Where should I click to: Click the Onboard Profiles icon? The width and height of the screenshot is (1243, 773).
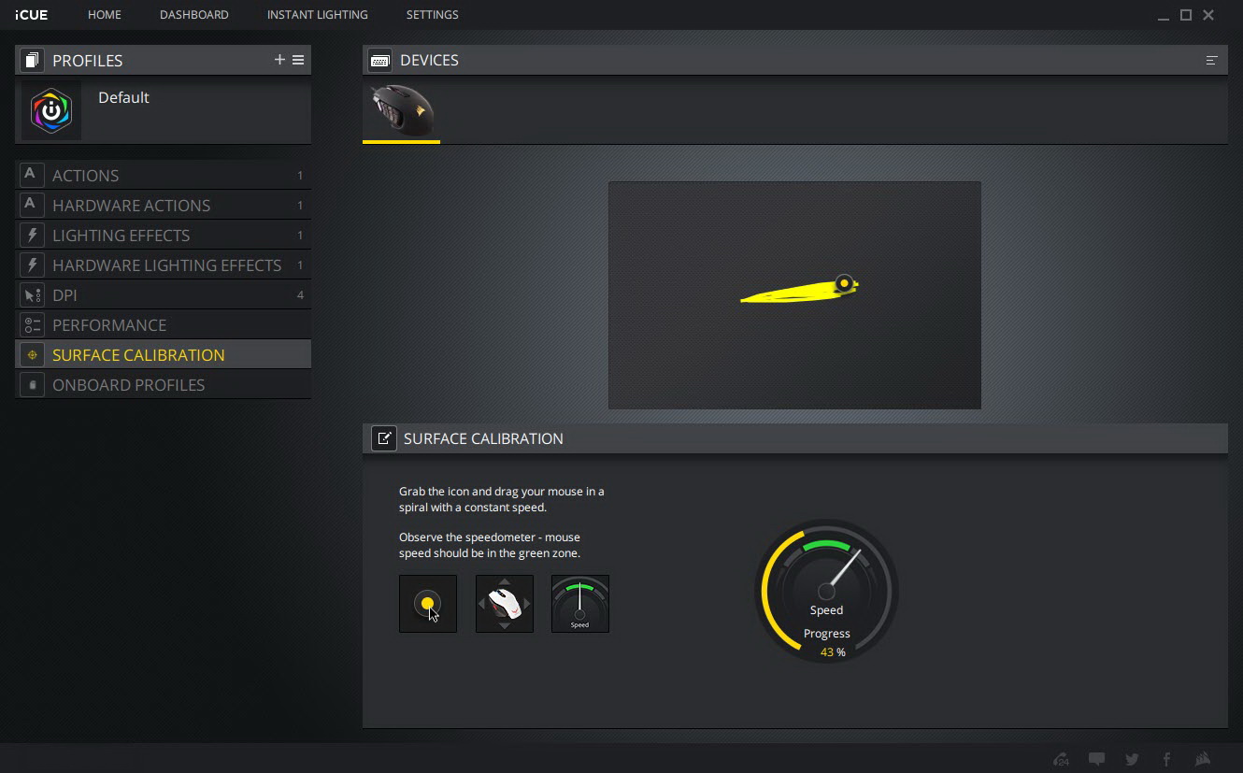(x=31, y=384)
